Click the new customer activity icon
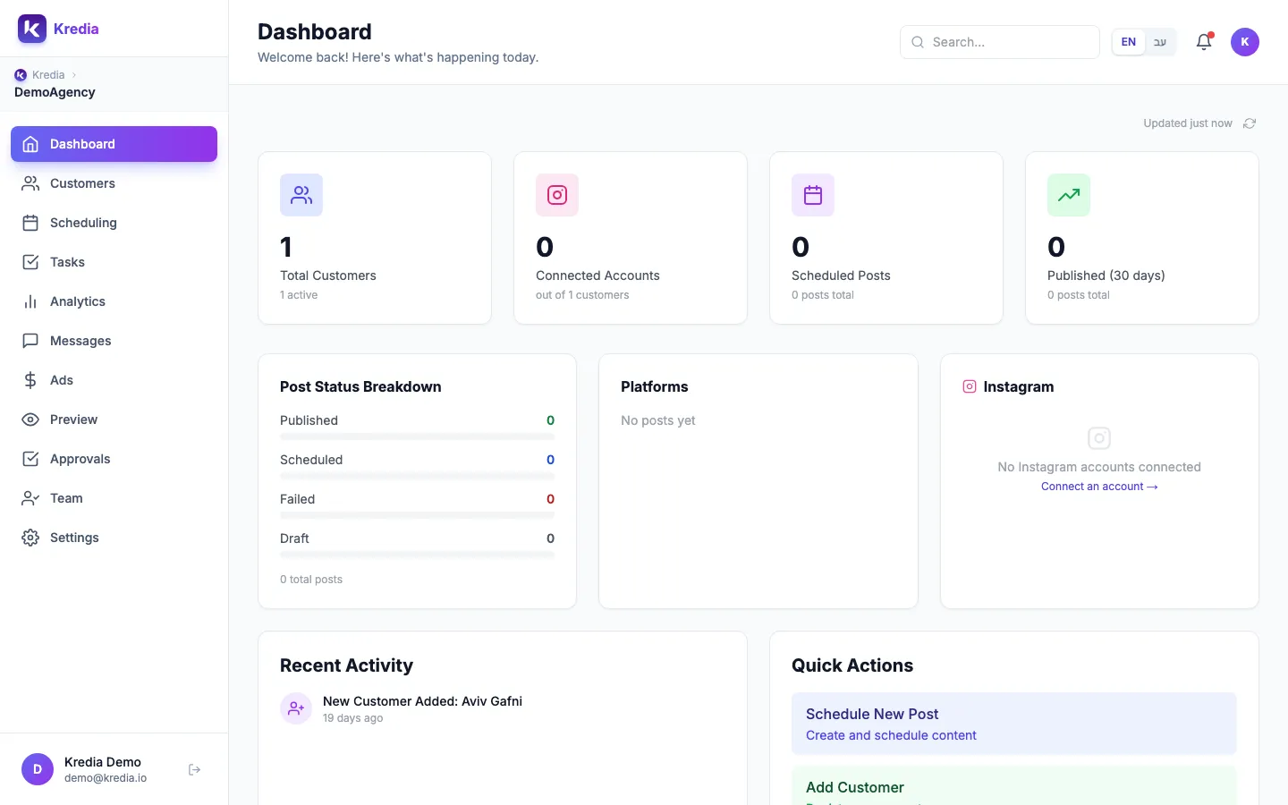The width and height of the screenshot is (1288, 805). (296, 708)
